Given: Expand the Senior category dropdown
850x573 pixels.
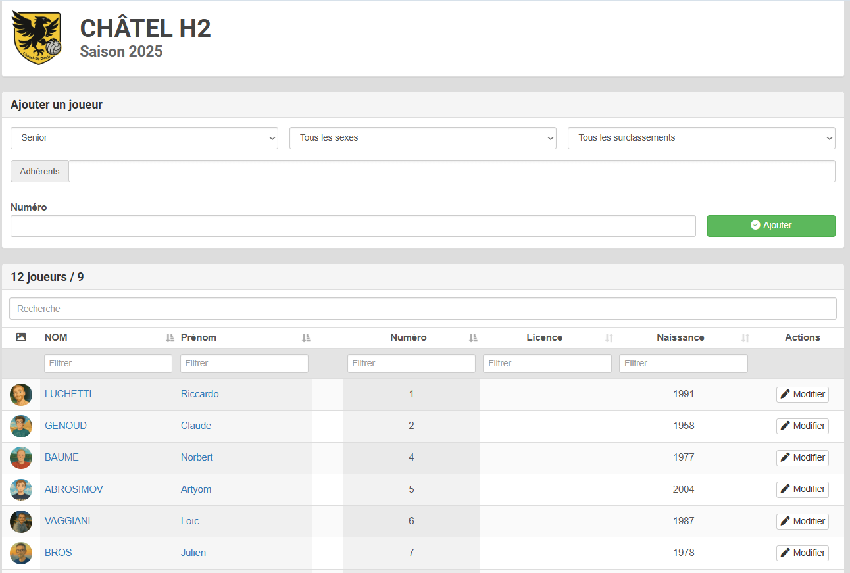Looking at the screenshot, I should coord(145,138).
